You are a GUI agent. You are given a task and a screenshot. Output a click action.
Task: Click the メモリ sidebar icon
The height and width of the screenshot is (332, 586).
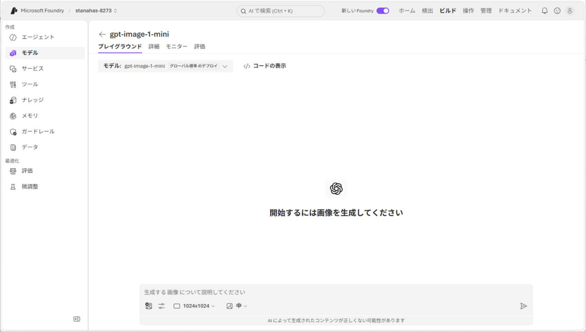(x=13, y=116)
